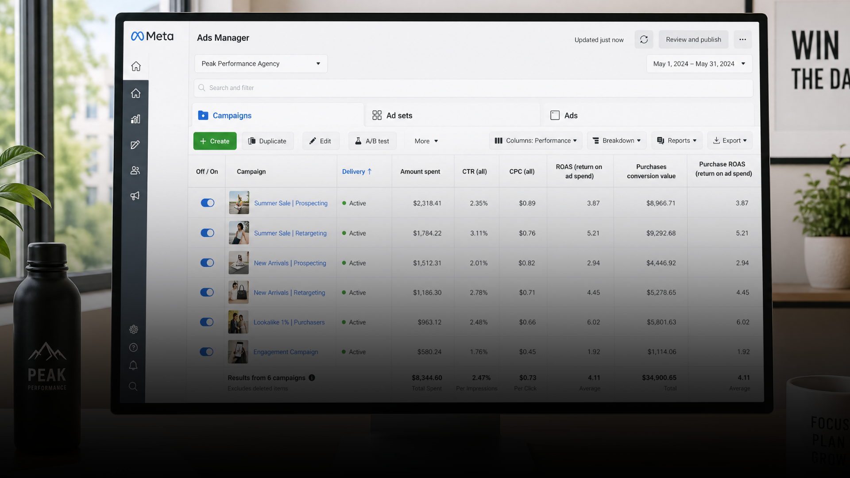This screenshot has height=478, width=850.
Task: Toggle the Lookalike 1% Purchasers campaign off
Action: (x=207, y=322)
